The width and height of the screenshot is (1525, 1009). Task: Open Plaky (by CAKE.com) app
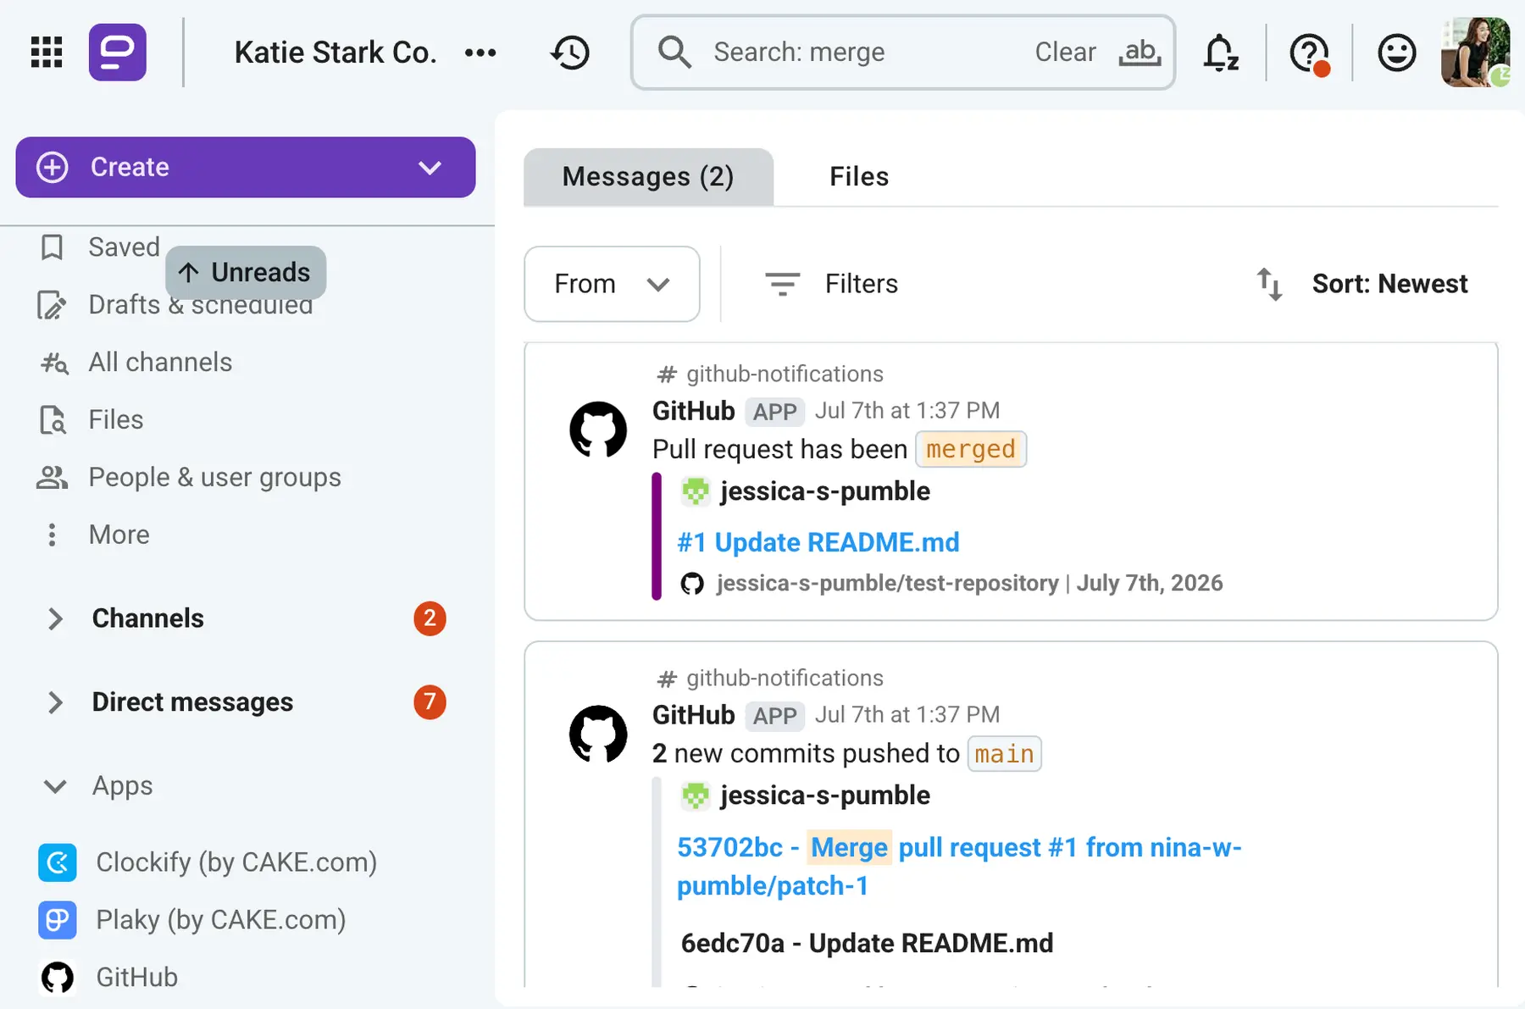click(x=221, y=920)
